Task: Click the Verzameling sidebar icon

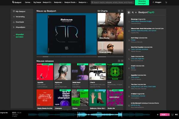Action: click(14, 17)
